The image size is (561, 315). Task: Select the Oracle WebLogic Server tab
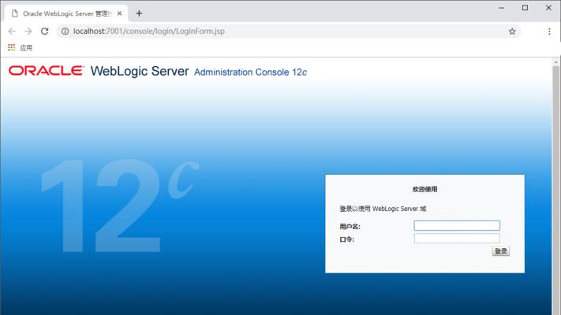tap(66, 13)
